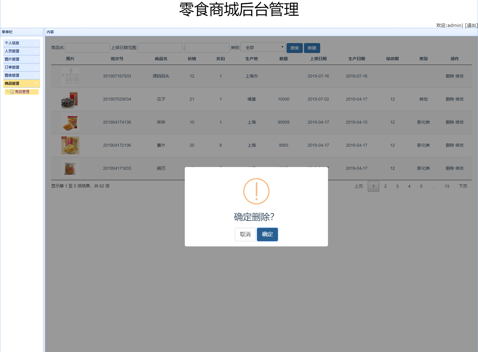Image resolution: width=478 pixels, height=352 pixels.
Task: Collapse the 商品管理 menu section
Action: click(22, 84)
